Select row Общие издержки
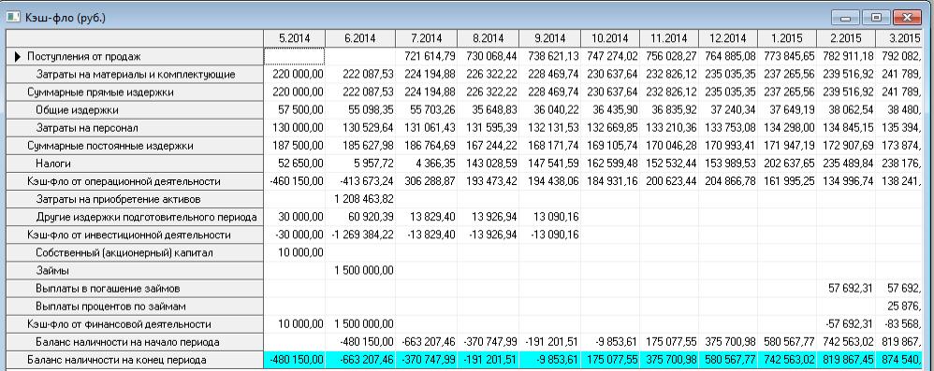This screenshot has width=934, height=371. click(135, 110)
